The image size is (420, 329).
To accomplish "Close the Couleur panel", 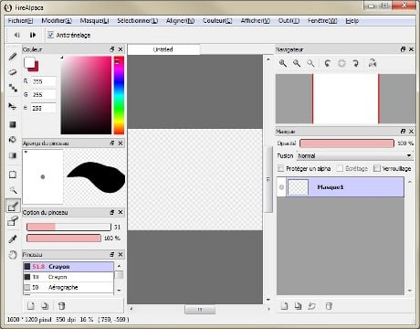I will point(121,49).
